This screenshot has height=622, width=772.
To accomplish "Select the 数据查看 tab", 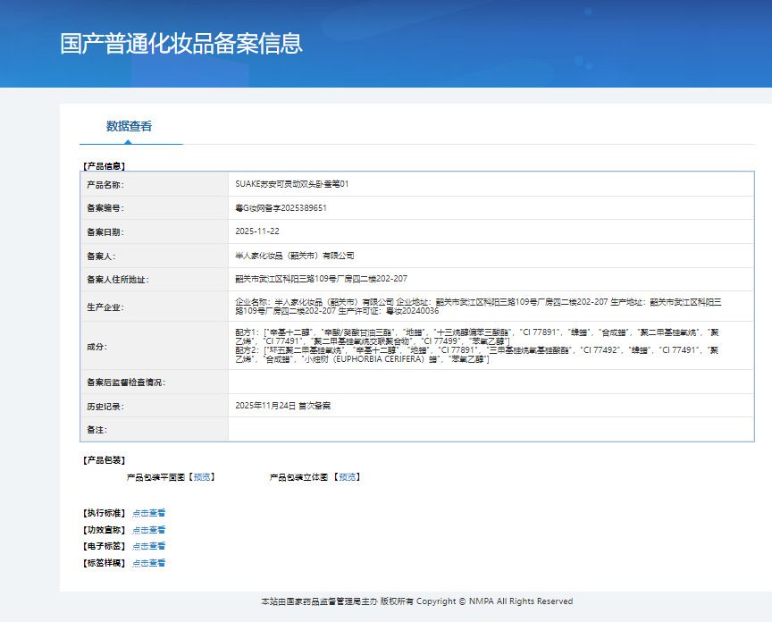I will [129, 126].
